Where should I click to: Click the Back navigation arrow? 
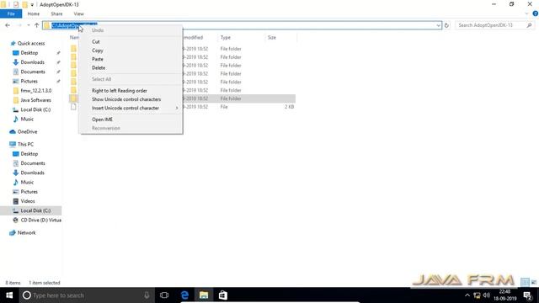tap(8, 25)
